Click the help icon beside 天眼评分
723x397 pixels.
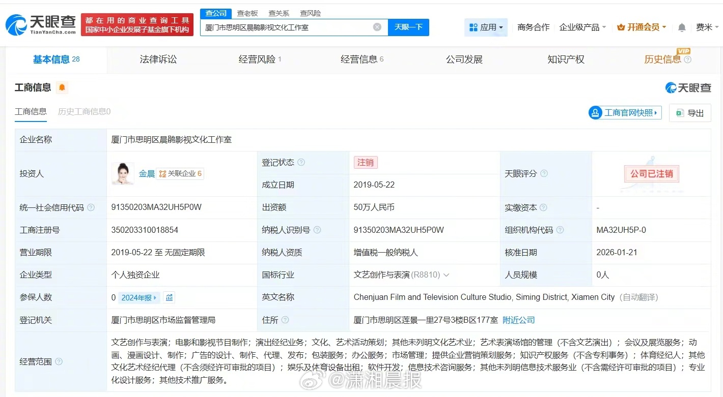pyautogui.click(x=544, y=173)
